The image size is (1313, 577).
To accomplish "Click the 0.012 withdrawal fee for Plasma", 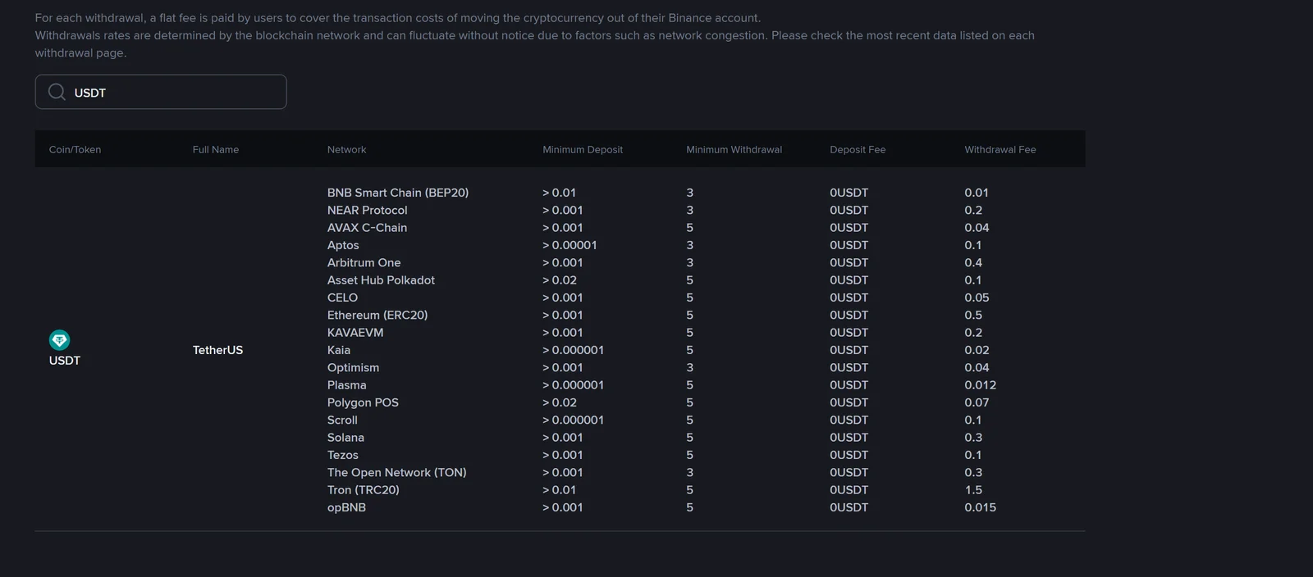I will click(x=981, y=385).
